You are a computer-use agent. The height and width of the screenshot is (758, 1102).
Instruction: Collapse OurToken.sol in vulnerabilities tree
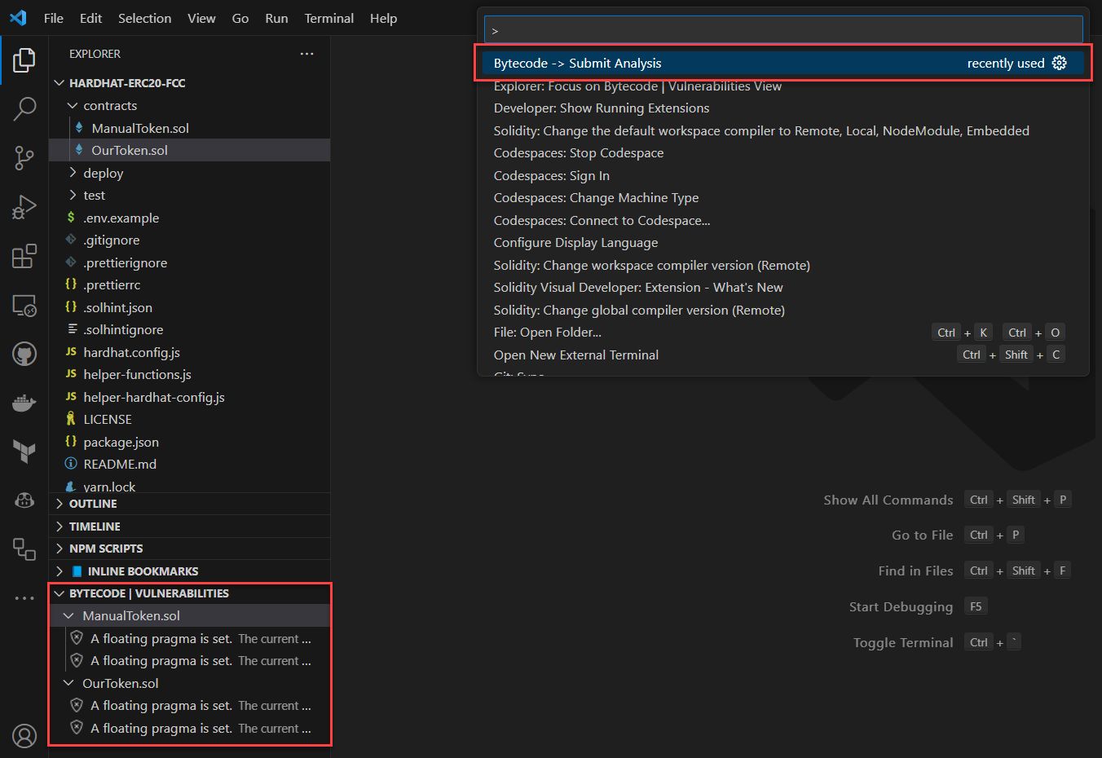pyautogui.click(x=69, y=683)
